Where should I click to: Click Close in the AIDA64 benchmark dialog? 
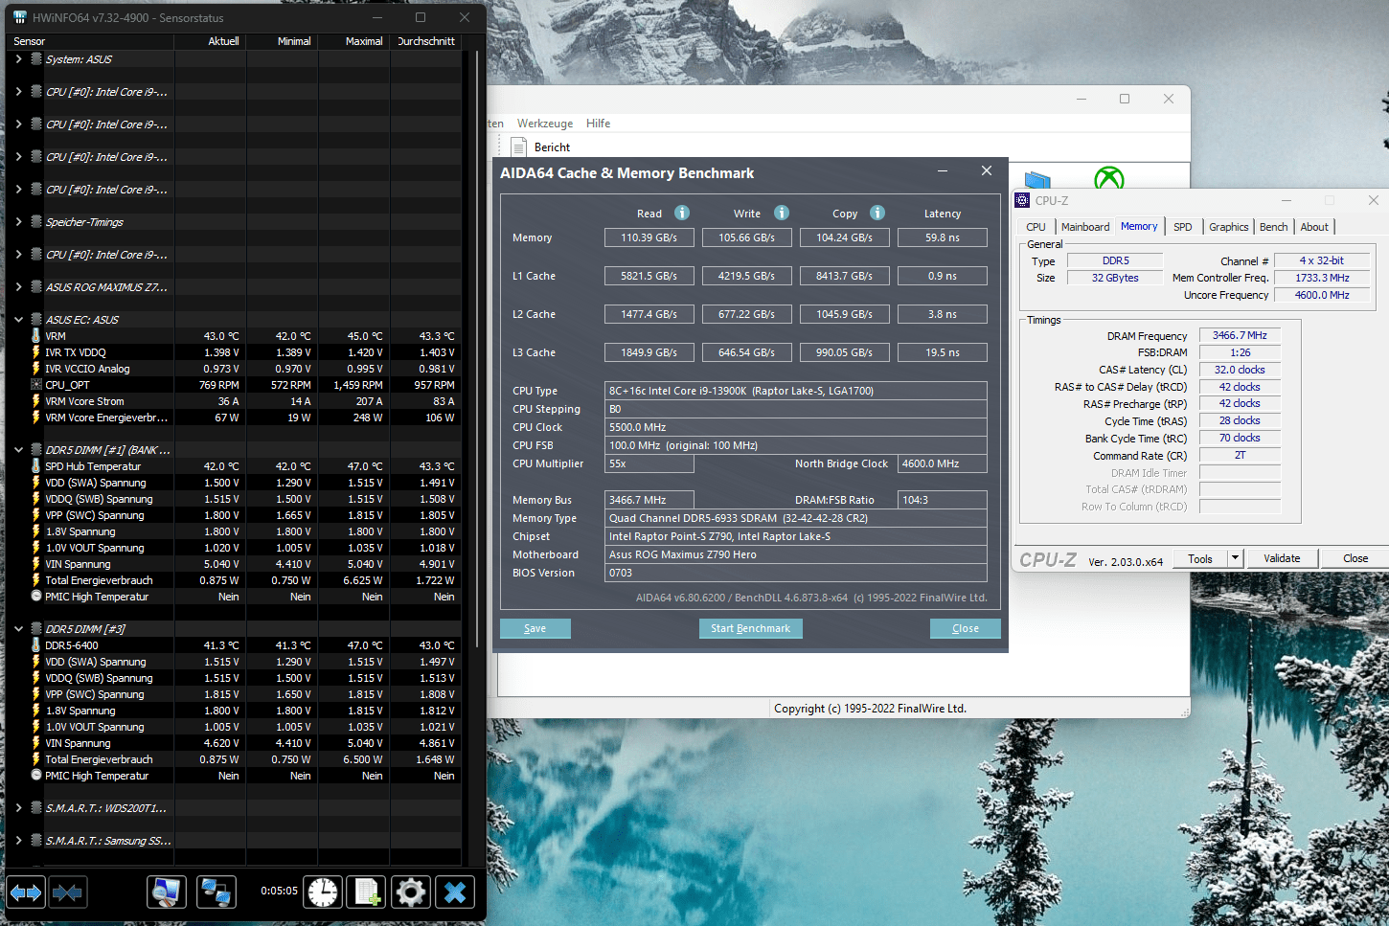966,628
